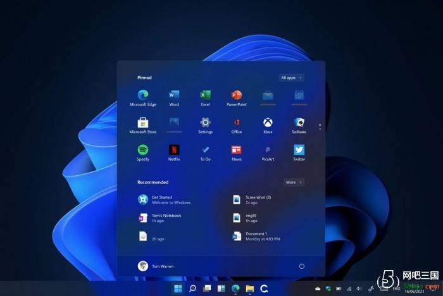Open Microsoft Edge from pinned apps
Screen dimensions: 443x296
click(142, 98)
